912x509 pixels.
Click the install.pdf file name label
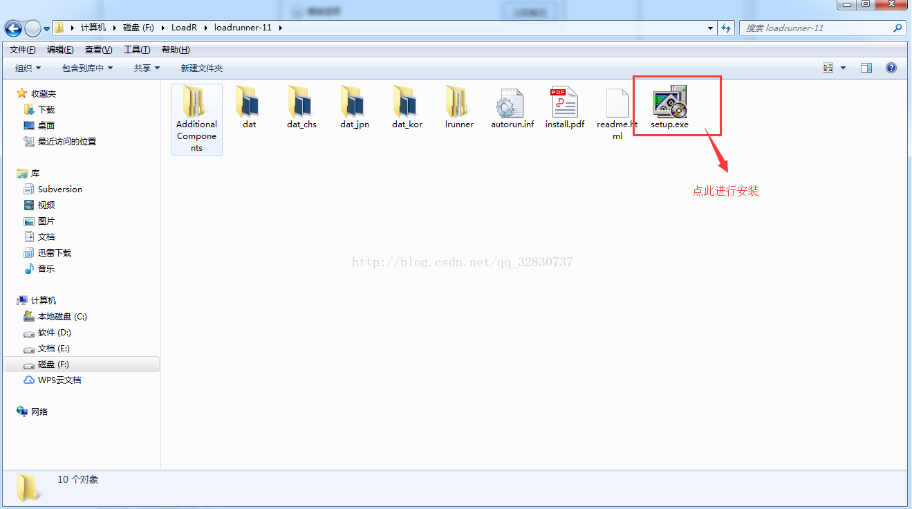[x=565, y=124]
